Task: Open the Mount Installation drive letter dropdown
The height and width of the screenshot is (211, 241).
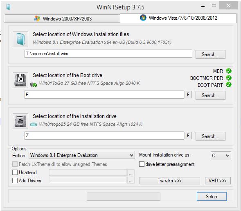Action: click(221, 155)
